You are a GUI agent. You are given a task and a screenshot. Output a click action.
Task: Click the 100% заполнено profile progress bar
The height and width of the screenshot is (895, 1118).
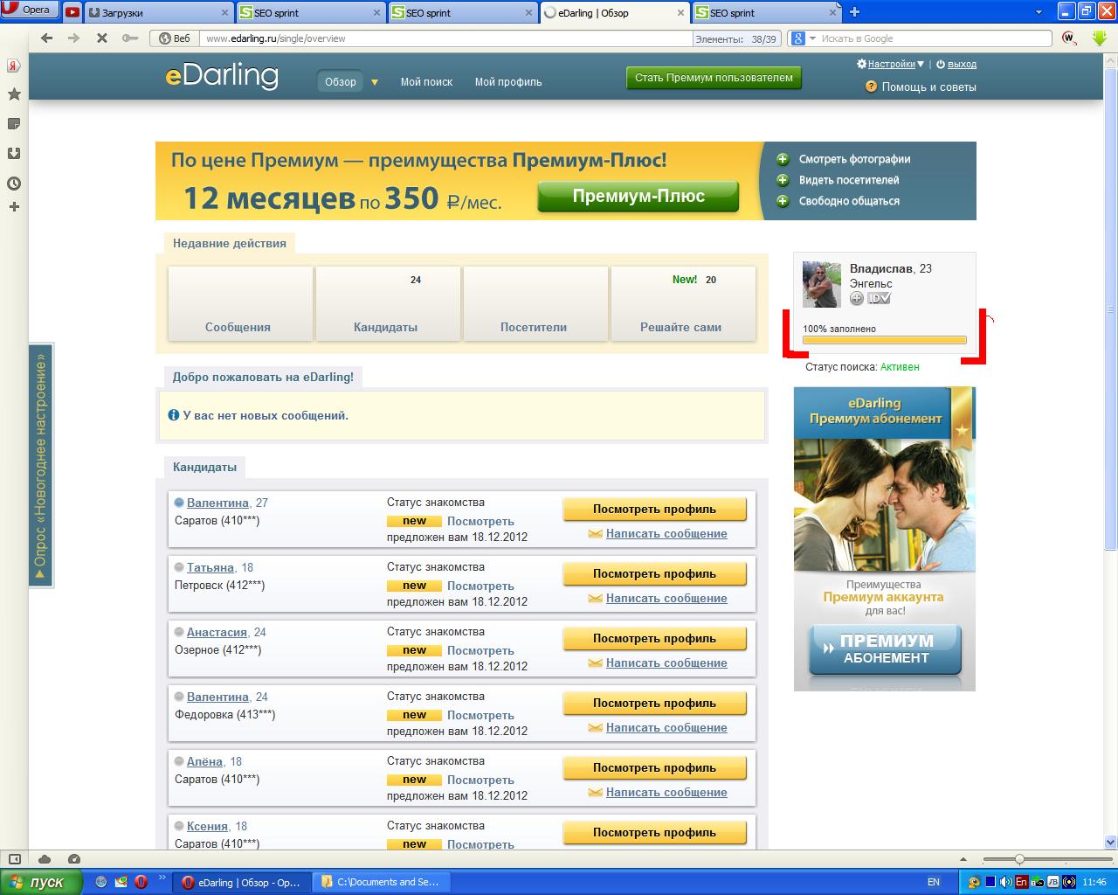(885, 340)
